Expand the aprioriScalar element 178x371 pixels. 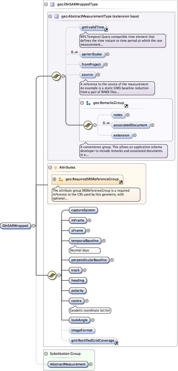tap(107, 54)
